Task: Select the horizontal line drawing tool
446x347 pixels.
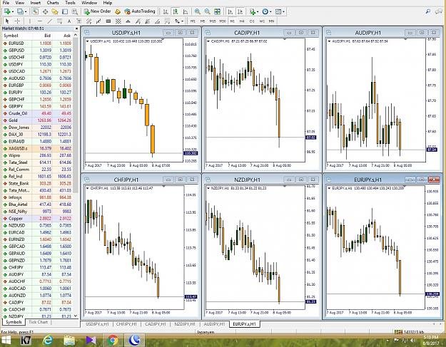Action: click(x=39, y=21)
